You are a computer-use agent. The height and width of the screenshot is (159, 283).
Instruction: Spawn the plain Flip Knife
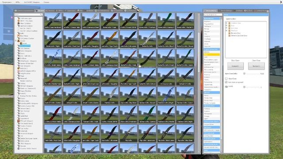tap(128, 133)
